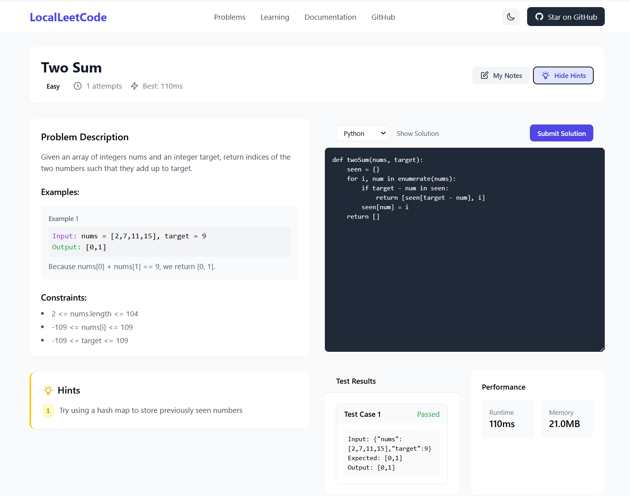The width and height of the screenshot is (630, 496).
Task: Click the lightbulb icon in Hide Hints button
Action: 546,75
